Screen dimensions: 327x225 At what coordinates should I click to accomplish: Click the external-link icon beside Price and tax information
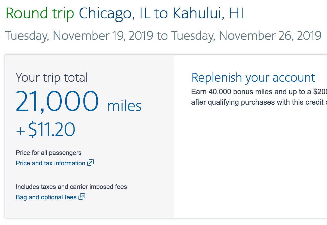click(x=91, y=163)
